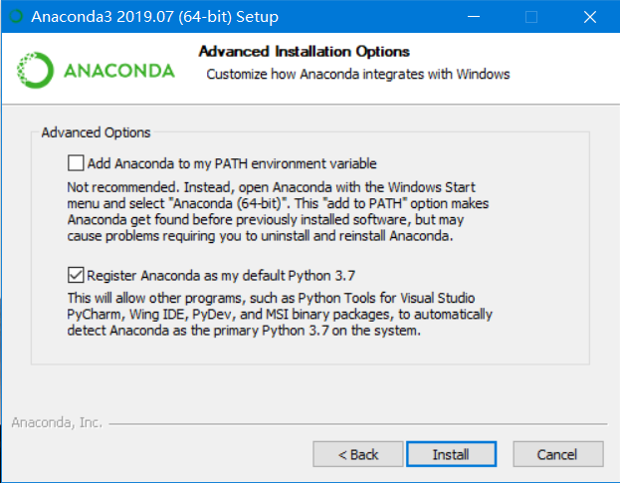Cancel the Anaconda setup
The image size is (620, 483).
click(558, 454)
